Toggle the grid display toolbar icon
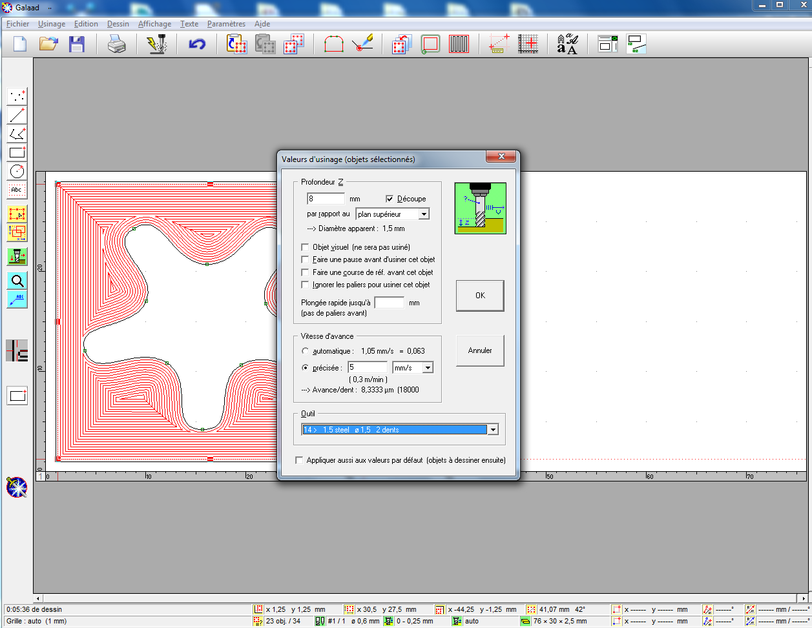Screen dimensions: 812x628 tap(528, 44)
